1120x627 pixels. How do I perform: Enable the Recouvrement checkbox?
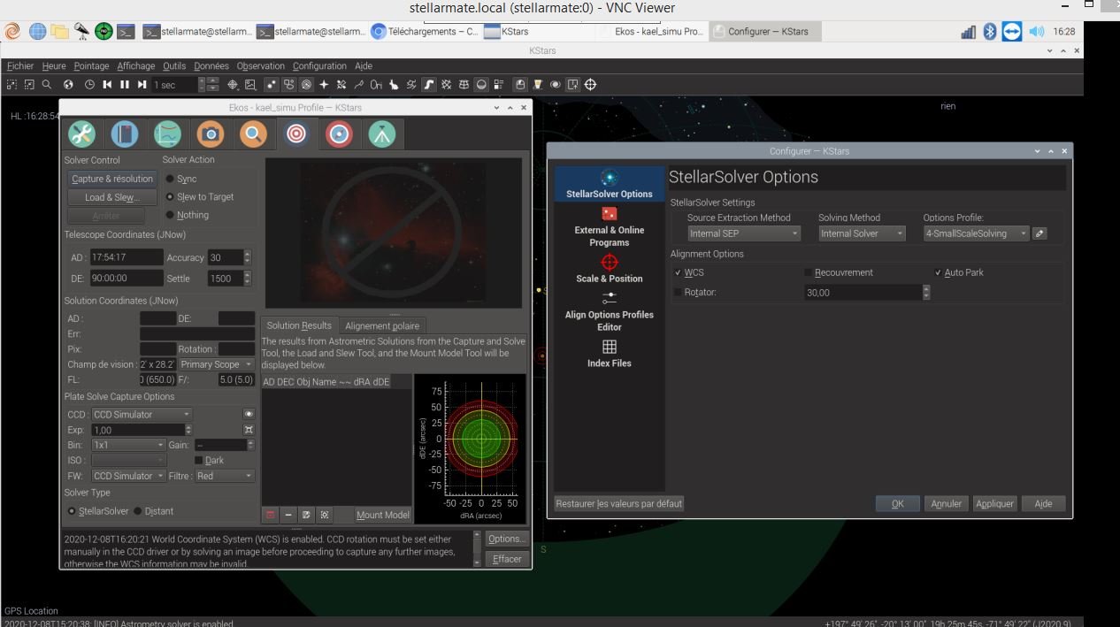point(839,272)
